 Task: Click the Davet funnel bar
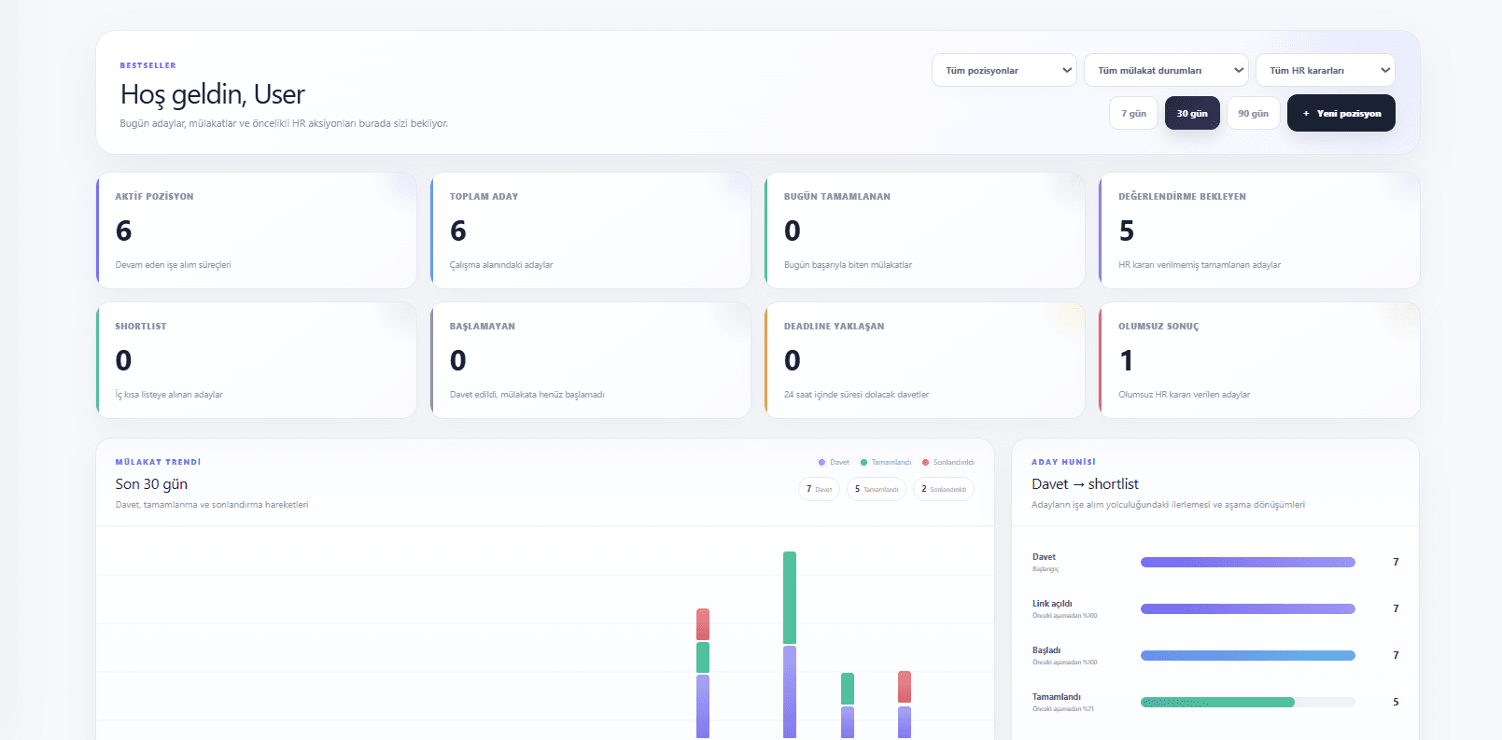tap(1248, 562)
